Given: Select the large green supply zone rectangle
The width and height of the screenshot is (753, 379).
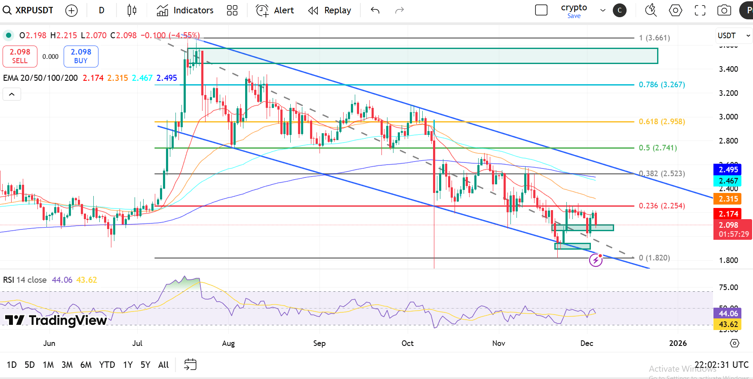Looking at the screenshot, I should click(x=422, y=56).
